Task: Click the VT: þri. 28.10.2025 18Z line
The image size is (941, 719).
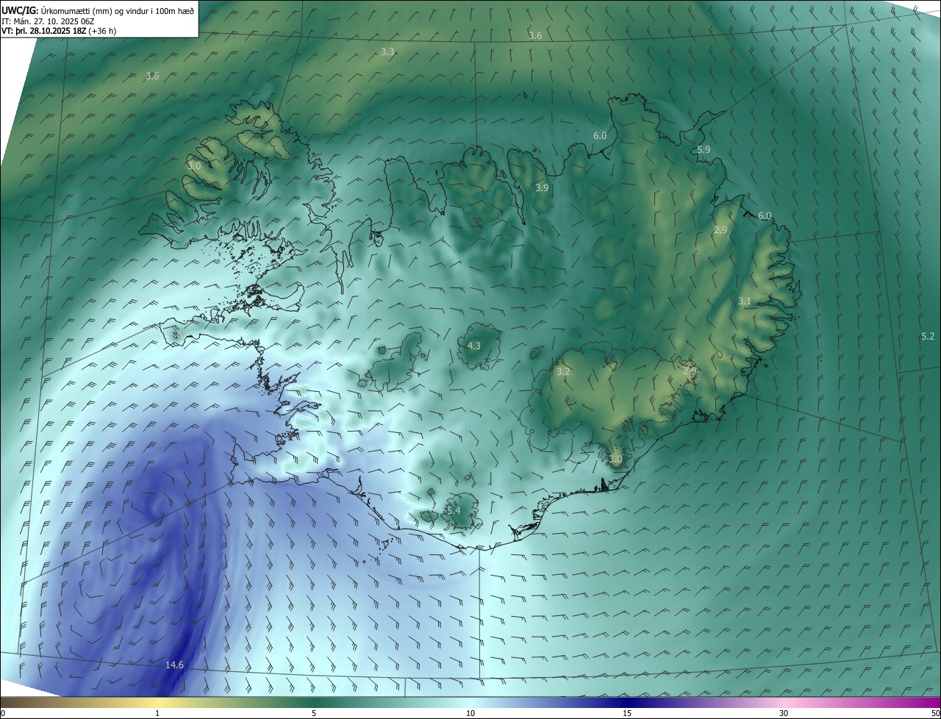Action: [x=58, y=31]
